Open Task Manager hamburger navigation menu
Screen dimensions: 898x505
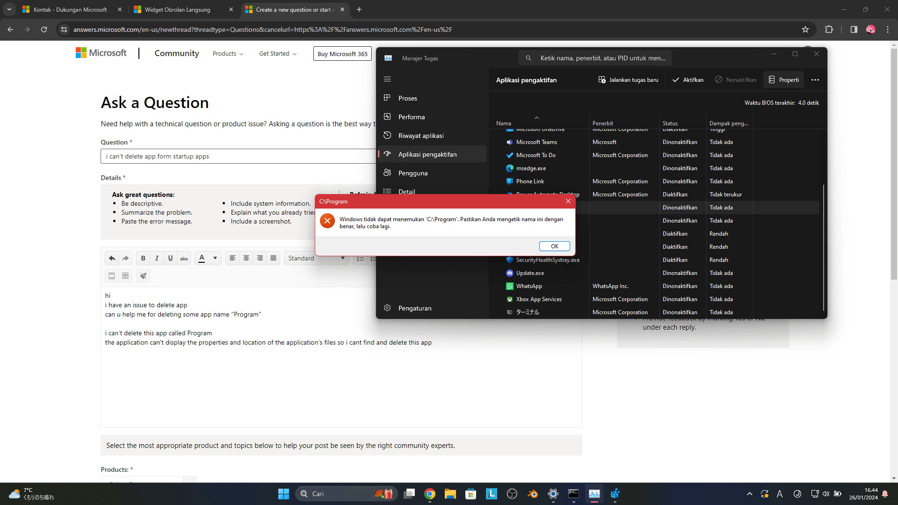tap(387, 79)
